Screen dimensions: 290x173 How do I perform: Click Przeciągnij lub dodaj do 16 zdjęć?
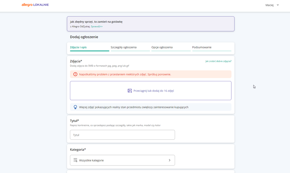[x=154, y=91]
